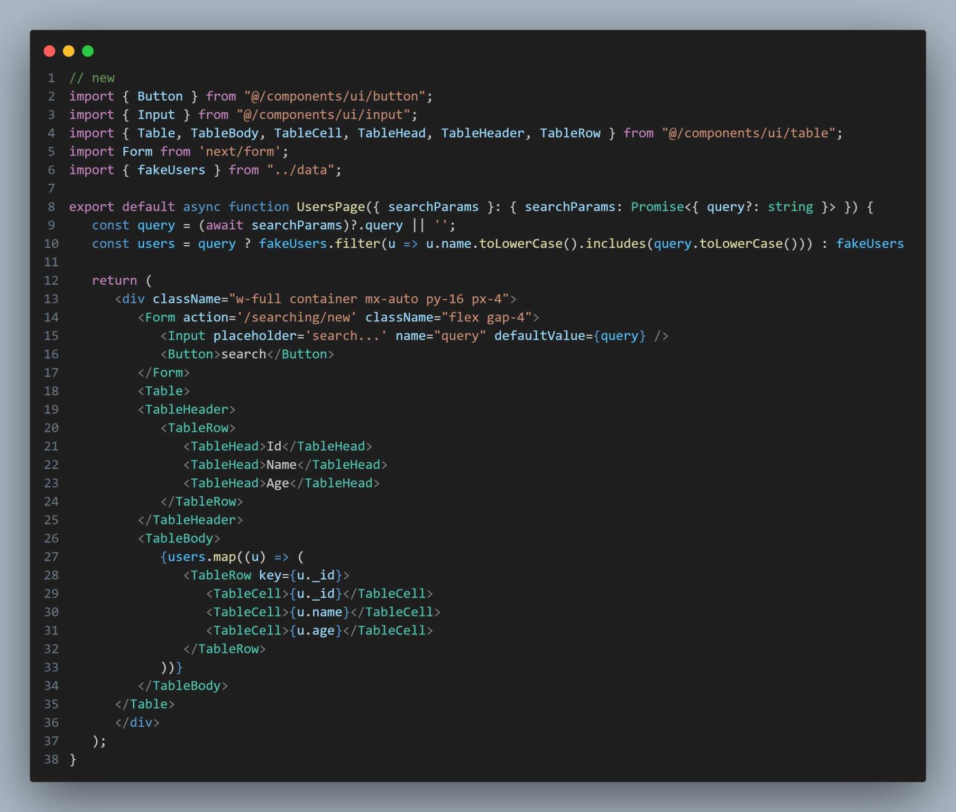Click TableHeader in the line 4 import

[x=482, y=133]
